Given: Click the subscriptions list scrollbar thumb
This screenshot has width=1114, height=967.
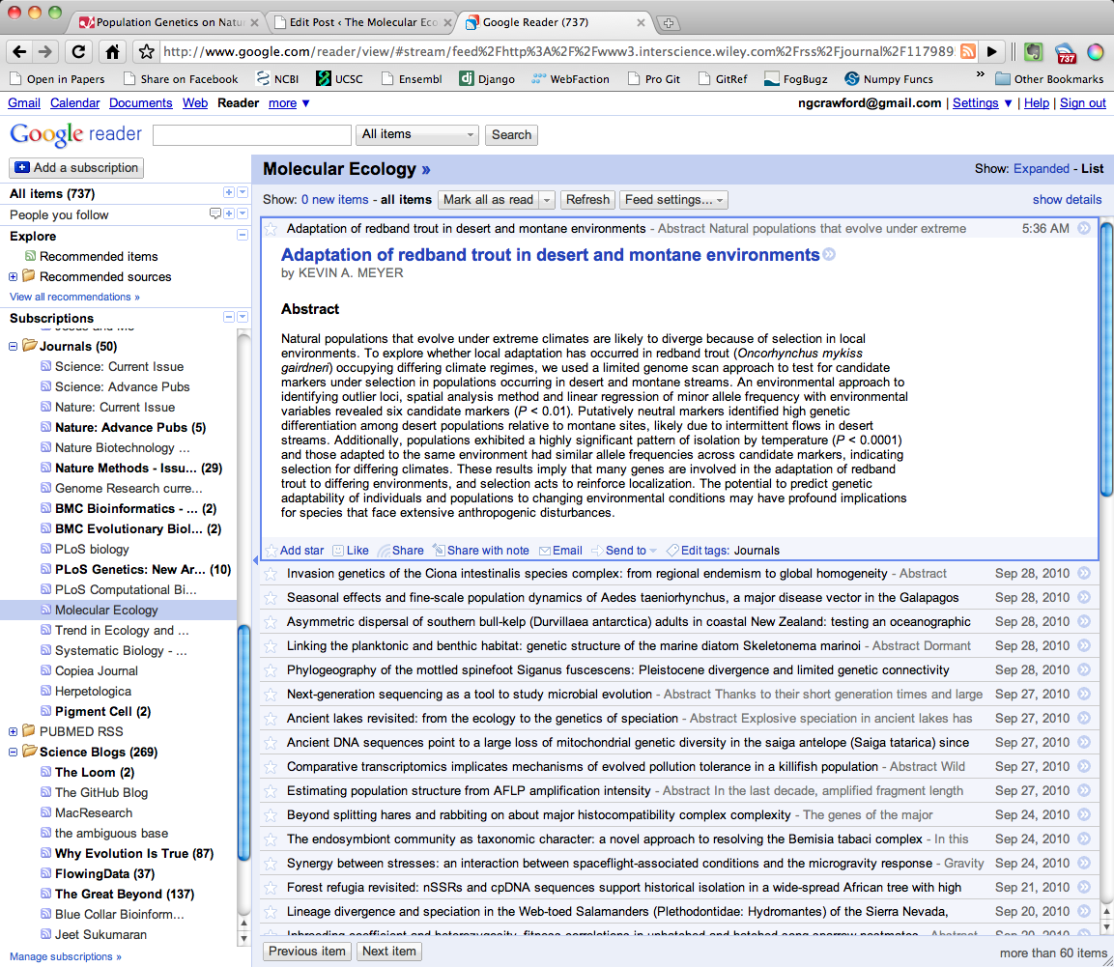Looking at the screenshot, I should coord(243,743).
